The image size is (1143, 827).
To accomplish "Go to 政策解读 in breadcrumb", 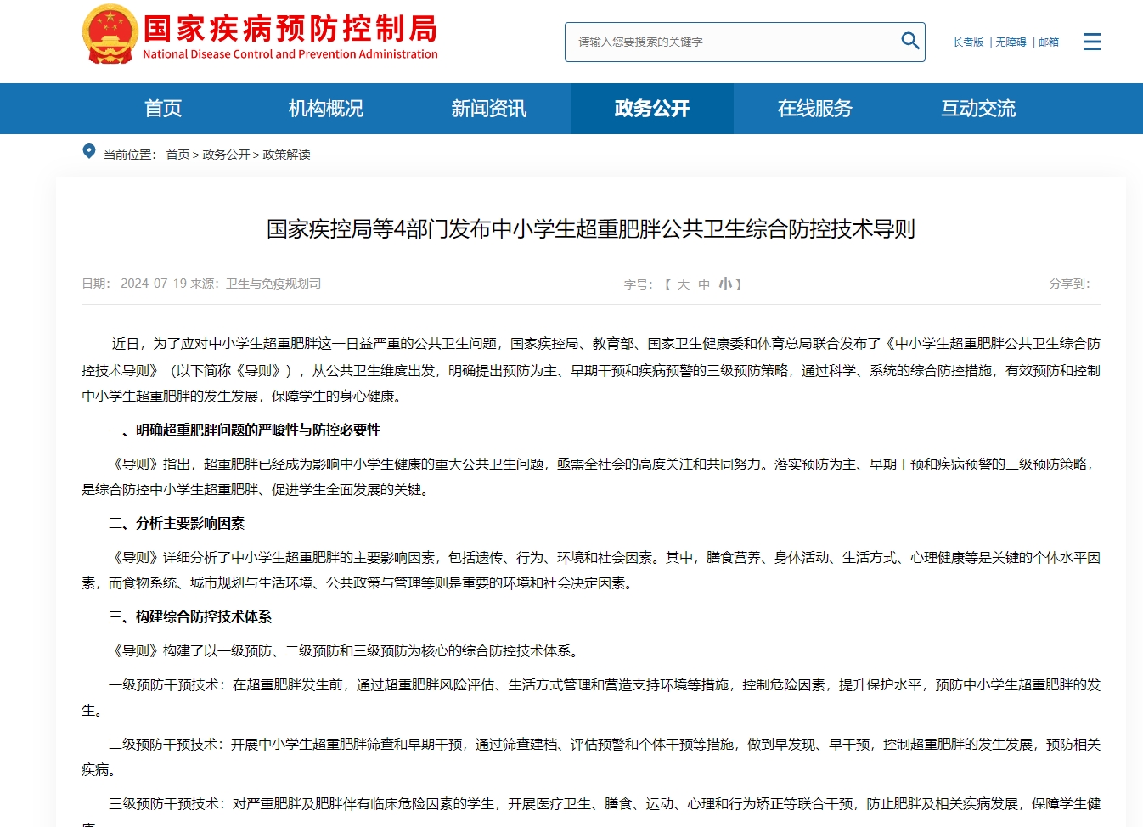I will click(x=286, y=155).
